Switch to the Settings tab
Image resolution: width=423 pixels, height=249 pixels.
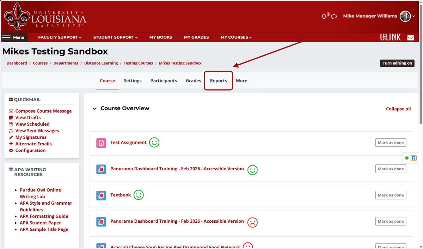click(133, 81)
